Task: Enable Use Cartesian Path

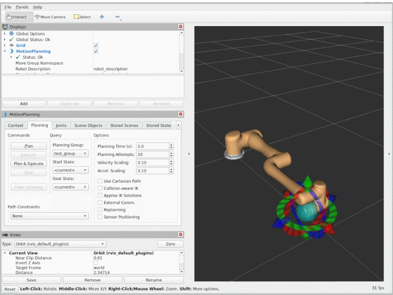Action: (100, 181)
